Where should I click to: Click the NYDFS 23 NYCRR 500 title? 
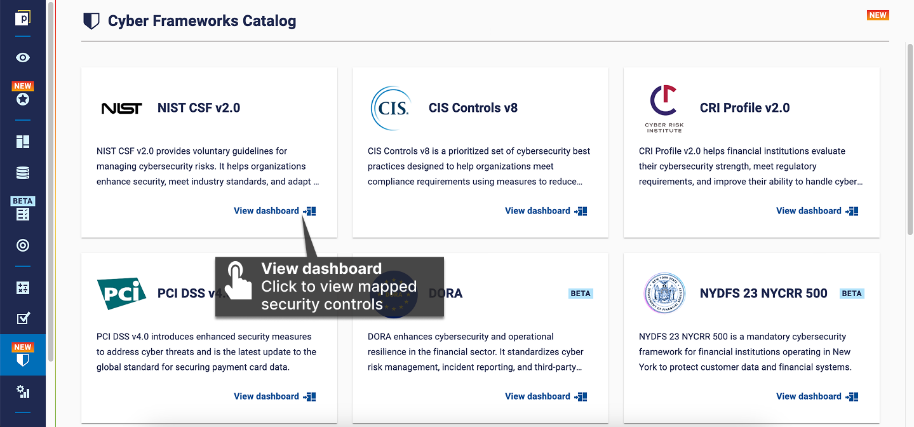[763, 294]
